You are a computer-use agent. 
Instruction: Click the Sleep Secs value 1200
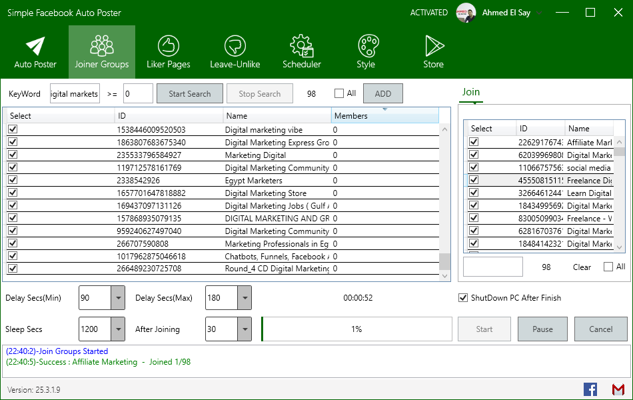click(95, 329)
